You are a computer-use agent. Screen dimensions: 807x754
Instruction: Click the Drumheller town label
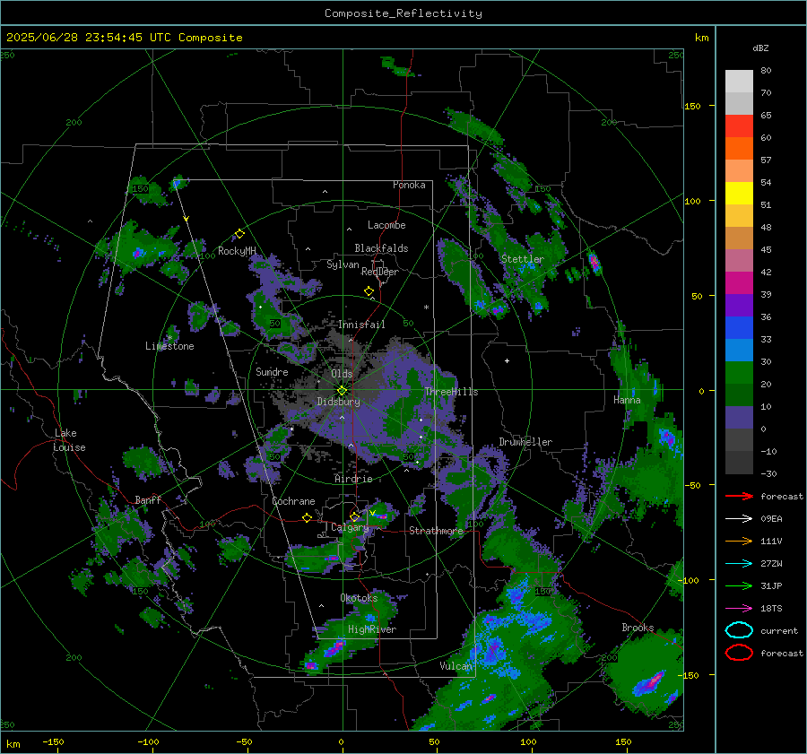(x=525, y=442)
